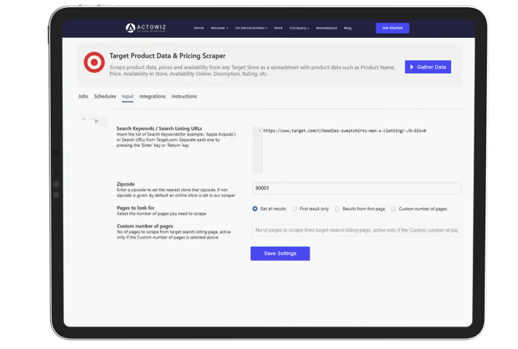Click the red Target bullseye logo
The height and width of the screenshot is (349, 518).
(94, 62)
